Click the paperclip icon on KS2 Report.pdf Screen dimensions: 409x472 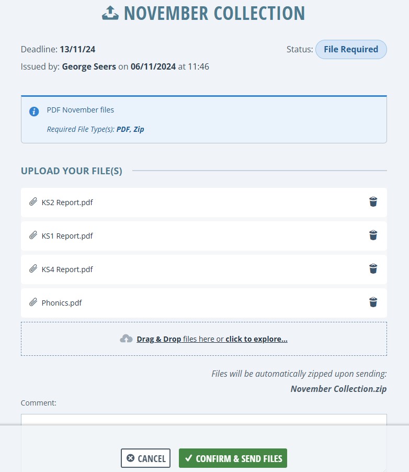[33, 202]
